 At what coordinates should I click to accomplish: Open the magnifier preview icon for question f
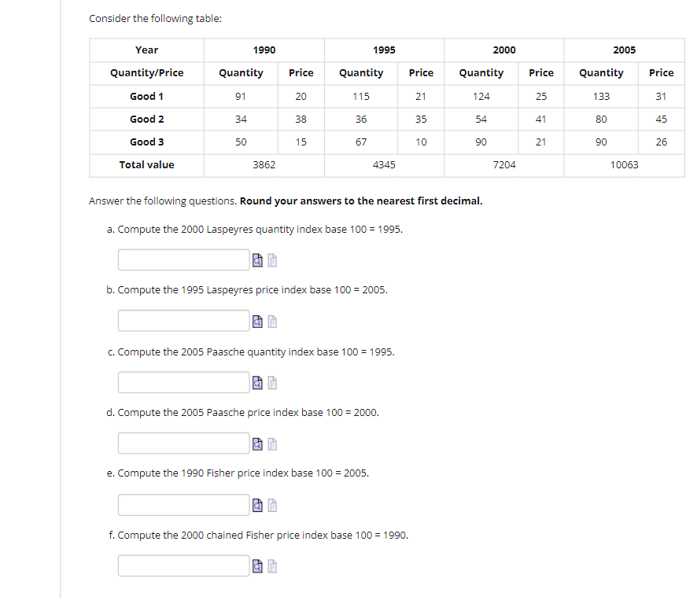coord(257,566)
